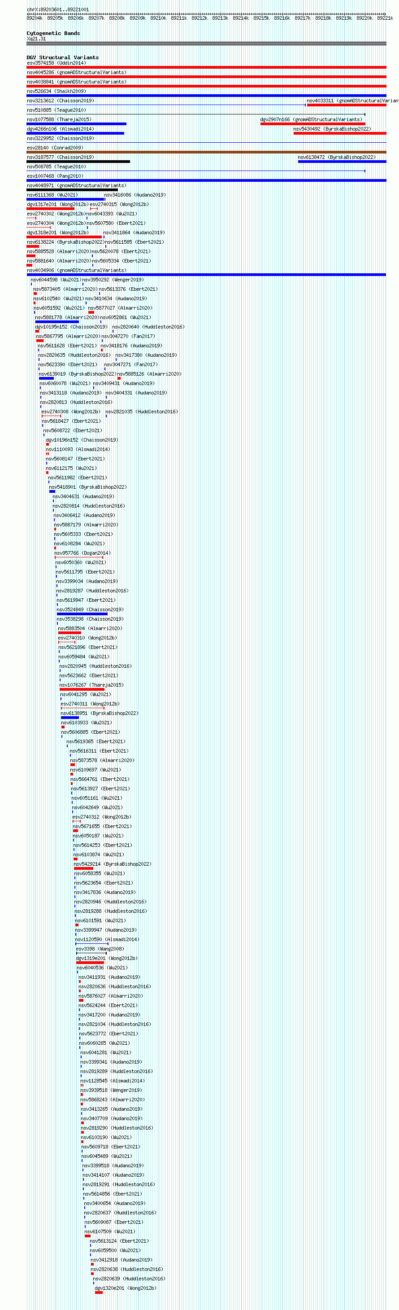399x1310 pixels.
Task: Open variant nsv3047270 (Fan2017)
Action: pyautogui.click(x=129, y=336)
